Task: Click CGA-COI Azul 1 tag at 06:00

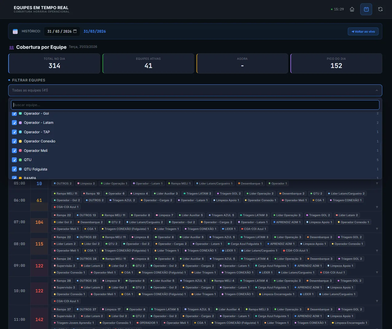Action: pos(66,207)
